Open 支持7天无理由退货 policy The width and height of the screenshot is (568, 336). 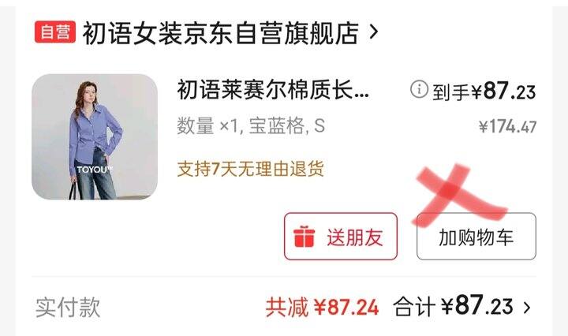(250, 169)
